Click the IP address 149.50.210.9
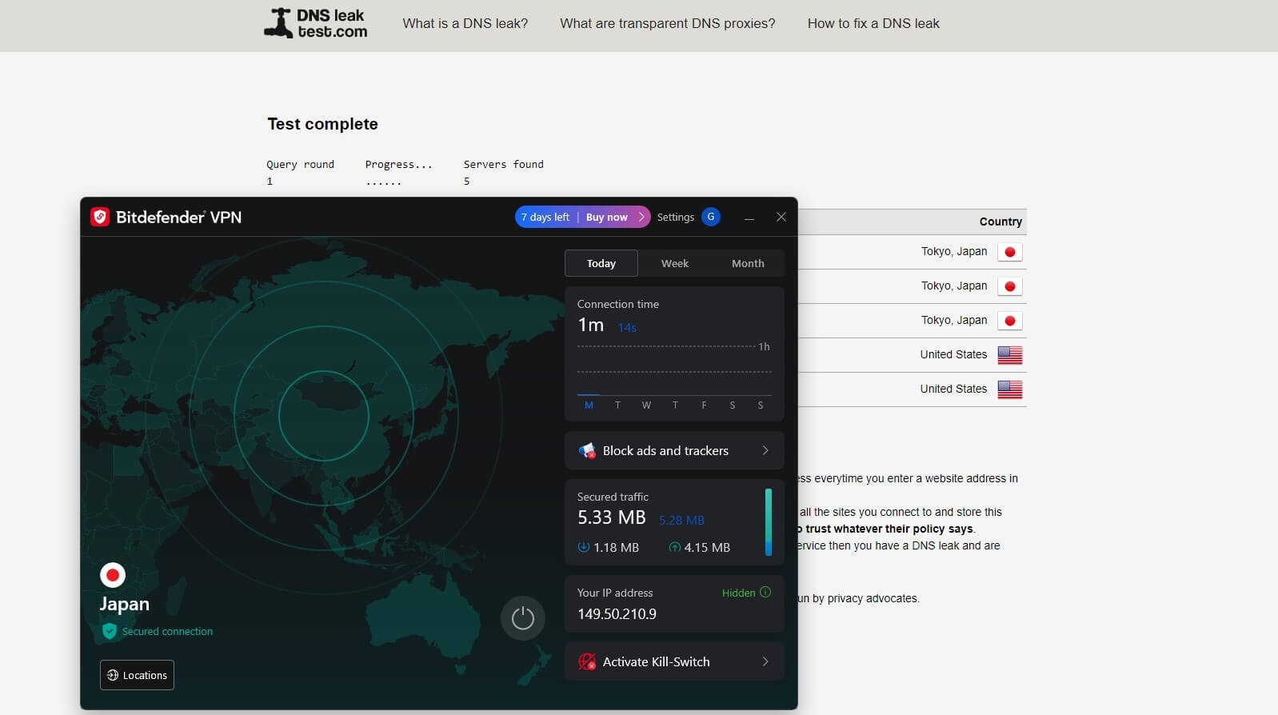Viewport: 1278px width, 715px height. tap(617, 613)
